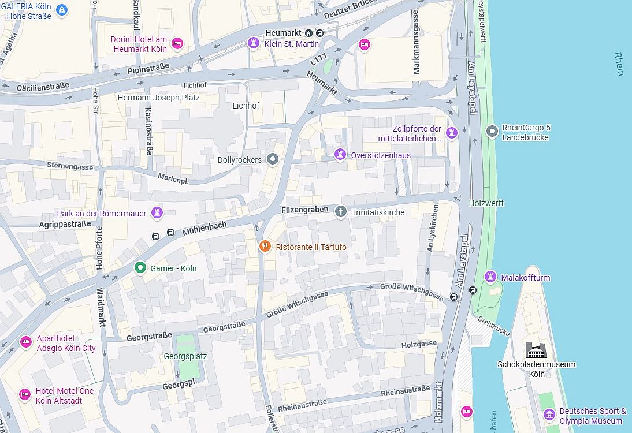632x433 pixels.
Task: Click the Trinitatiskirche church marker icon
Action: click(341, 211)
